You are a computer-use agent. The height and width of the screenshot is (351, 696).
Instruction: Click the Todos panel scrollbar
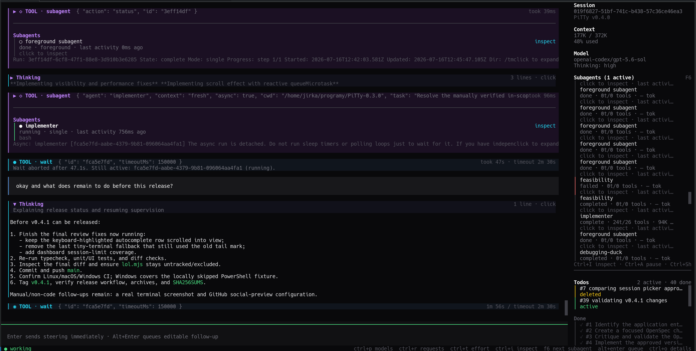690,296
